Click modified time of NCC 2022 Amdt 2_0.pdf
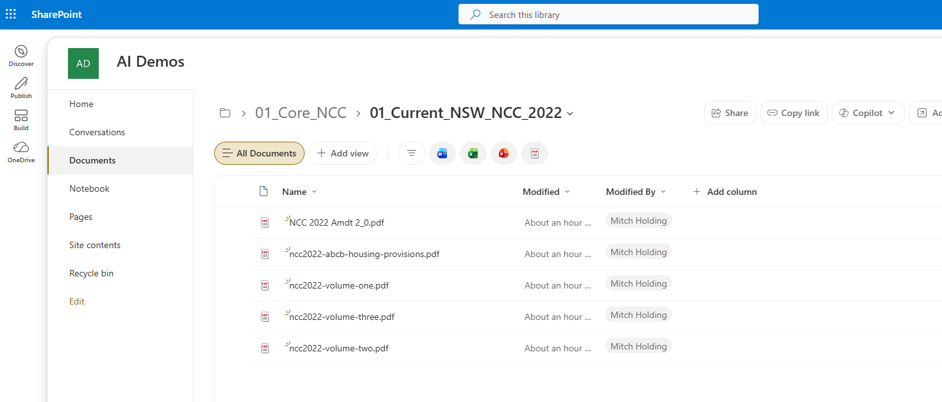 tap(558, 222)
